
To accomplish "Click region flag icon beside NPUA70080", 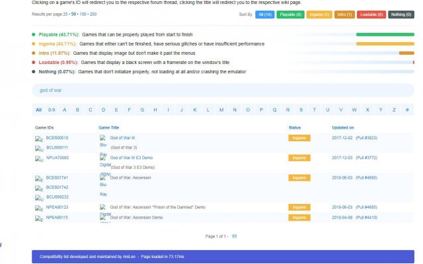I will tap(39, 159).
